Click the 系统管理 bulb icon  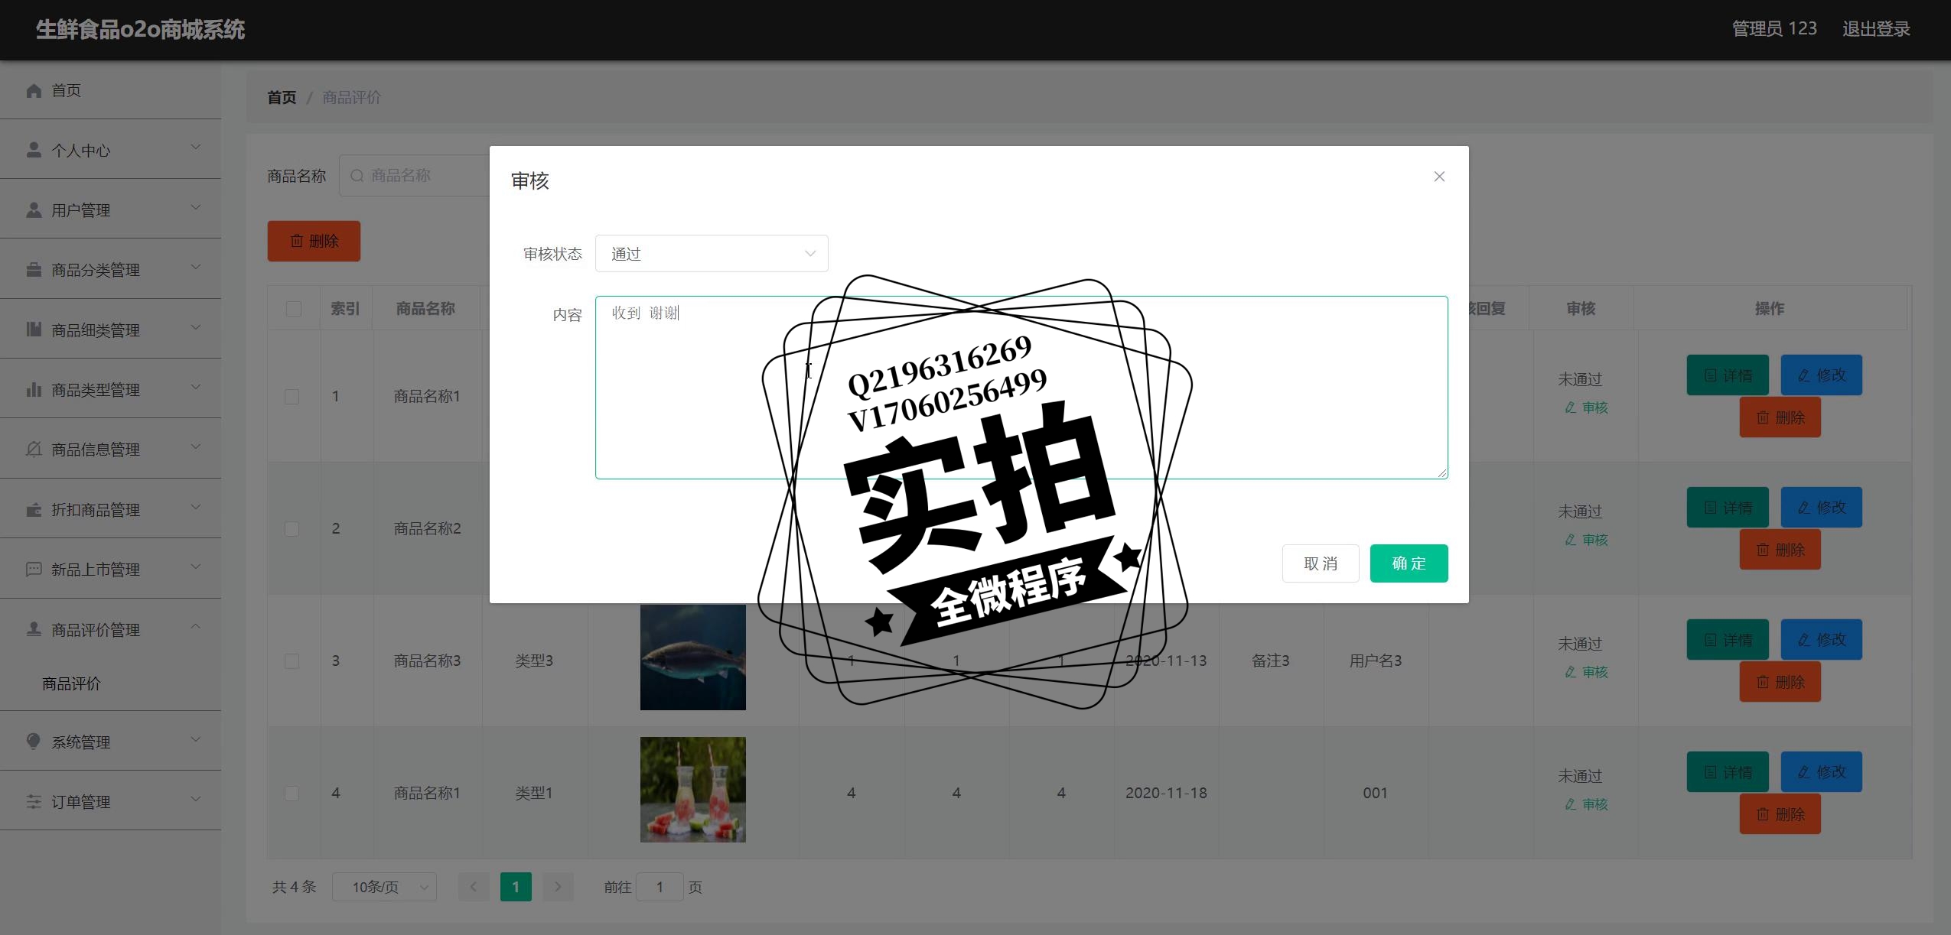tap(34, 742)
